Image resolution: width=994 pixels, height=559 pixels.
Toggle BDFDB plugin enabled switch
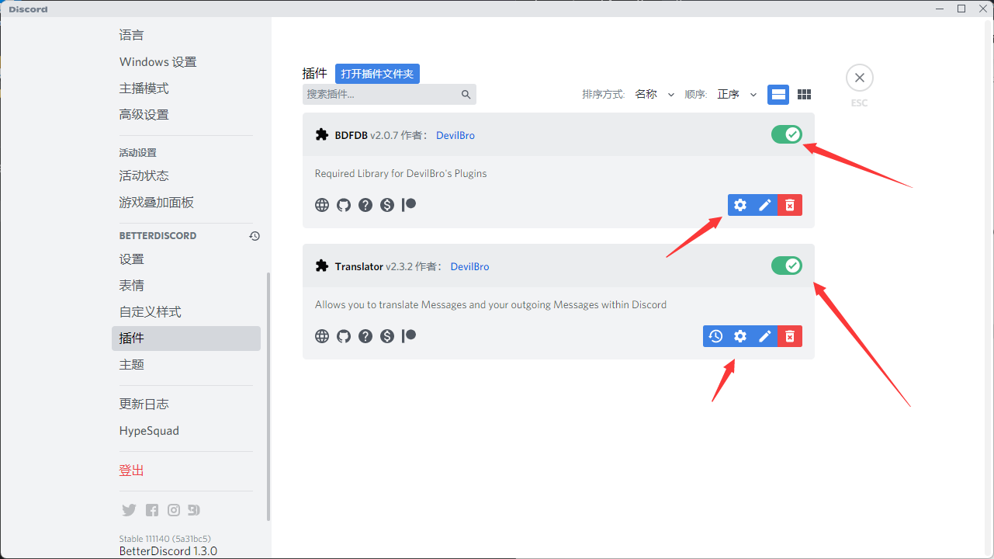click(x=787, y=134)
